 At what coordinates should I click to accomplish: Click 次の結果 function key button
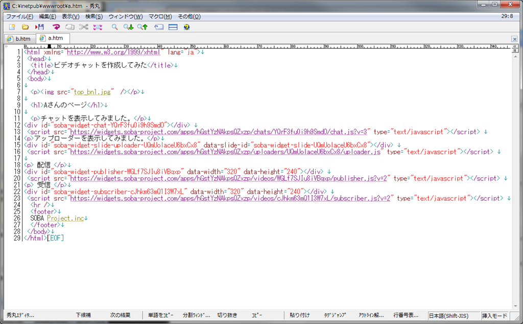(x=120, y=315)
